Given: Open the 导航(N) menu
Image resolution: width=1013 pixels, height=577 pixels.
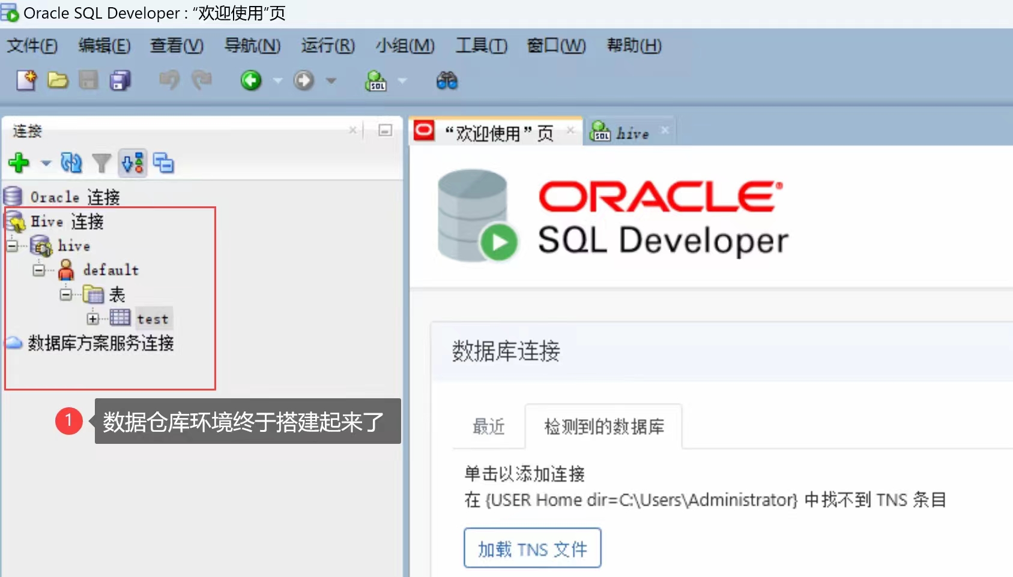Looking at the screenshot, I should click(252, 46).
